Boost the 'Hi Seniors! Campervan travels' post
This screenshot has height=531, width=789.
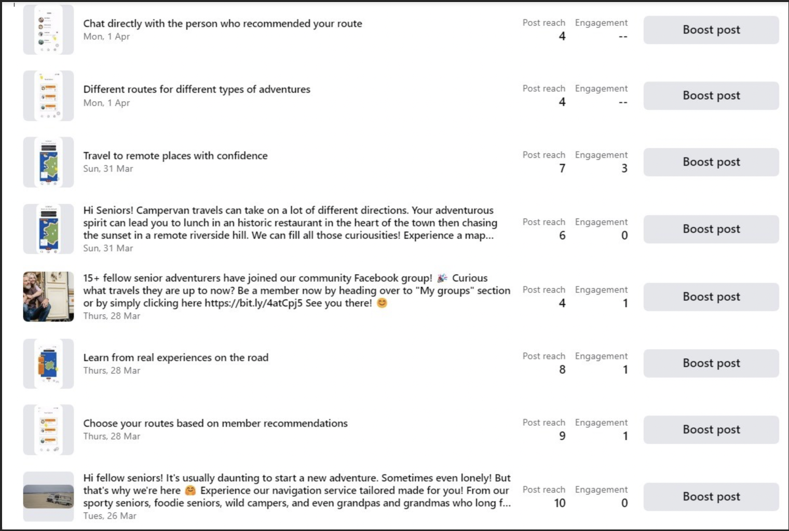[x=711, y=229]
